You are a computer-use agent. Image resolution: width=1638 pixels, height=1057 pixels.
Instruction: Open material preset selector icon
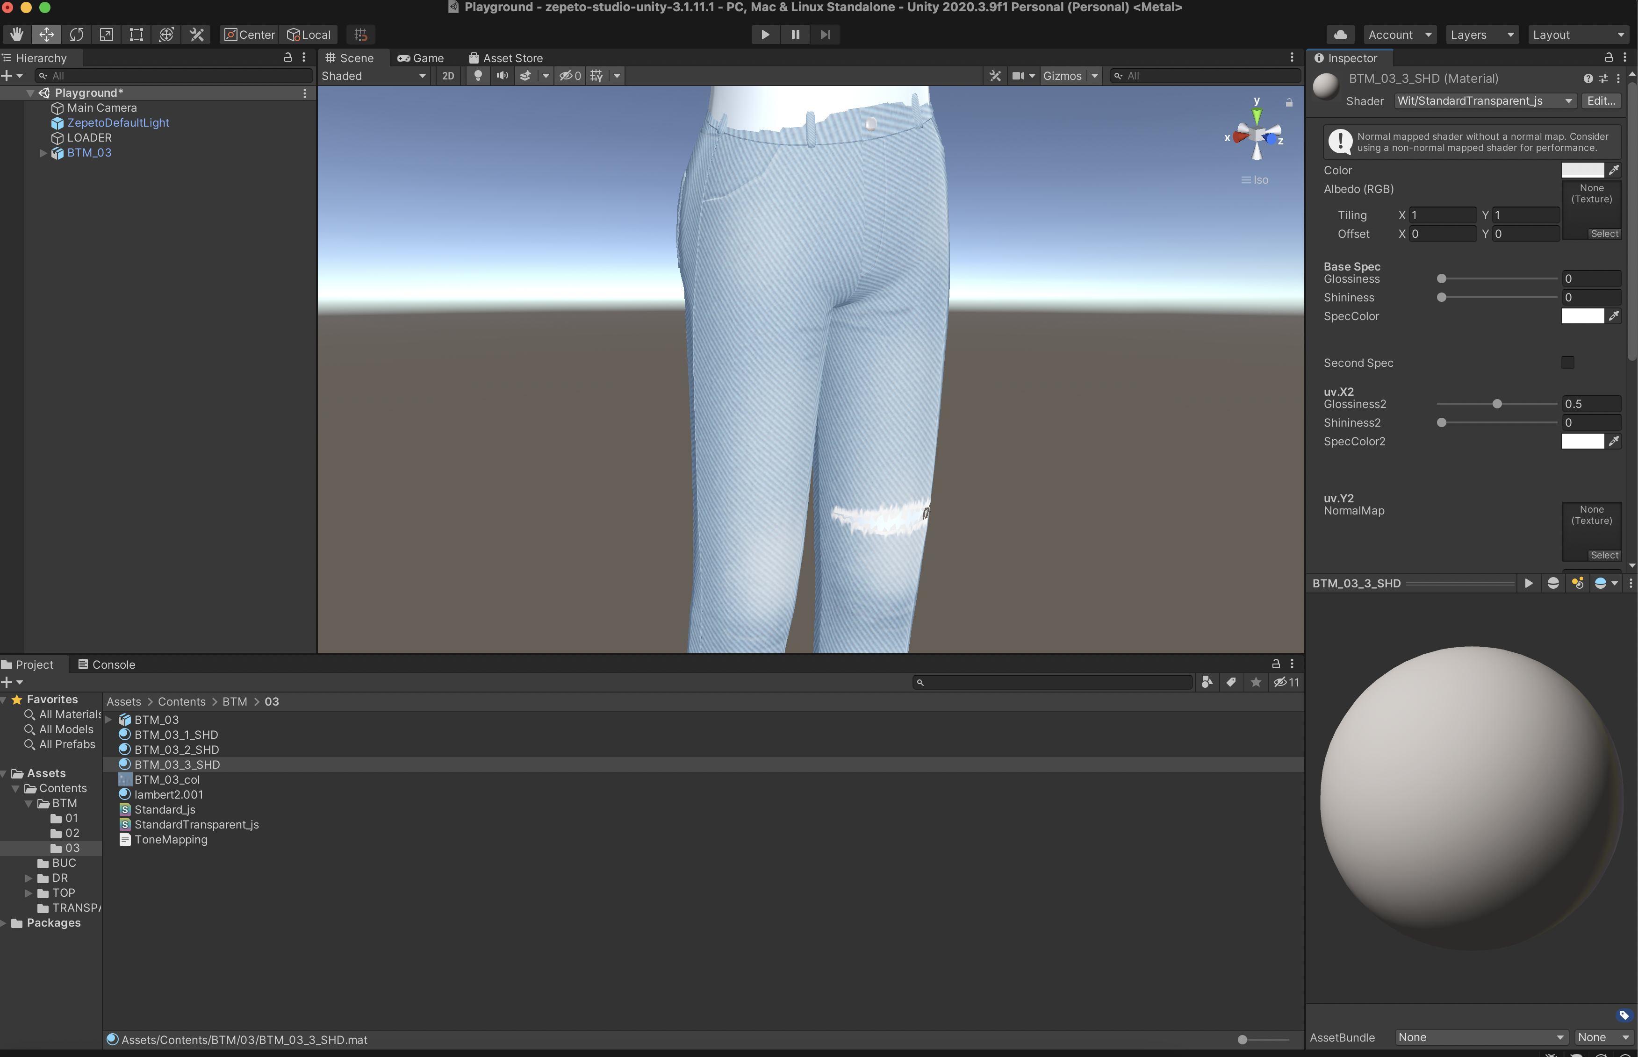[1603, 78]
